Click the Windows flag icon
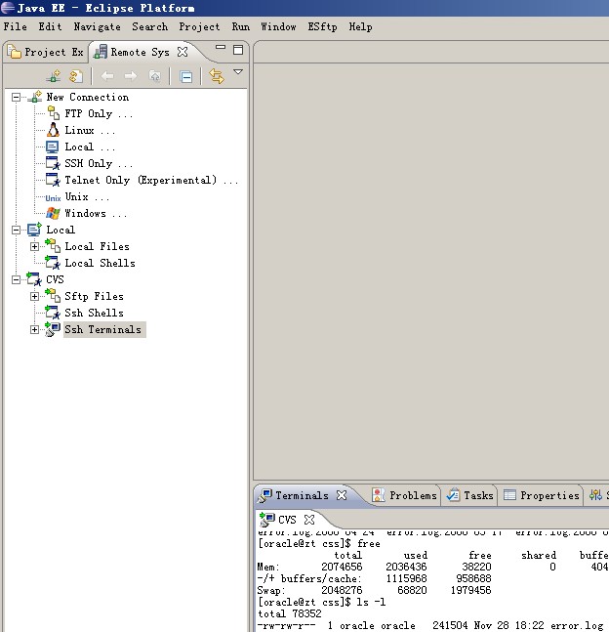 click(53, 213)
